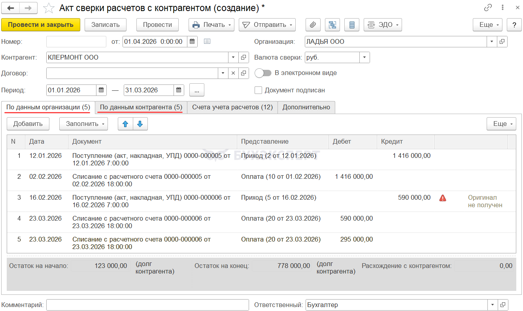Move row up with blue arrow
This screenshot has height=311, width=523.
[x=125, y=124]
